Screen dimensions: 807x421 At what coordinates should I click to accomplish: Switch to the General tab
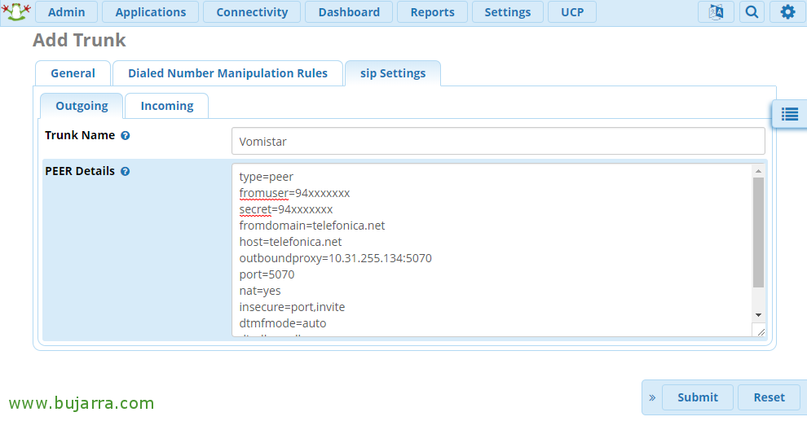(73, 73)
